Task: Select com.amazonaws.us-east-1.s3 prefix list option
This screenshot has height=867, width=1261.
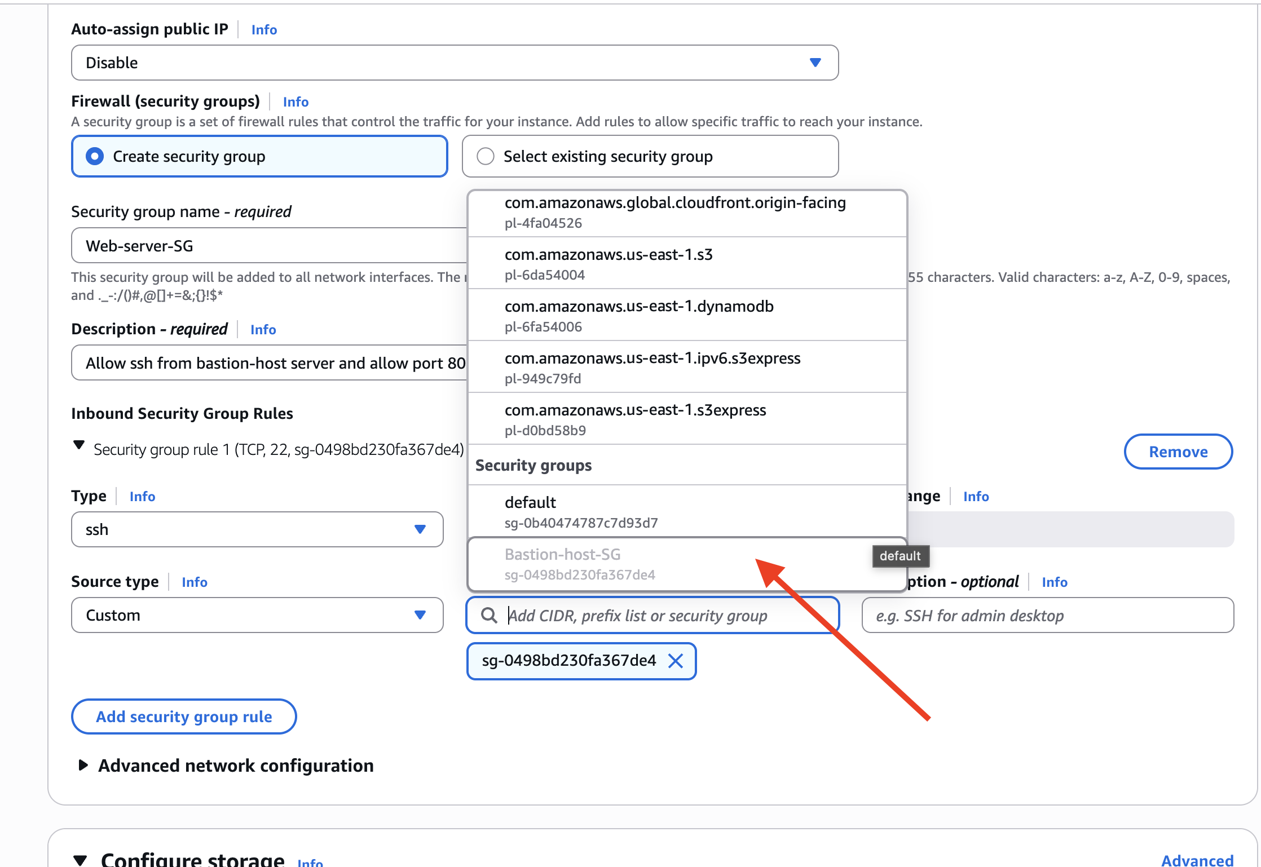Action: pos(687,263)
